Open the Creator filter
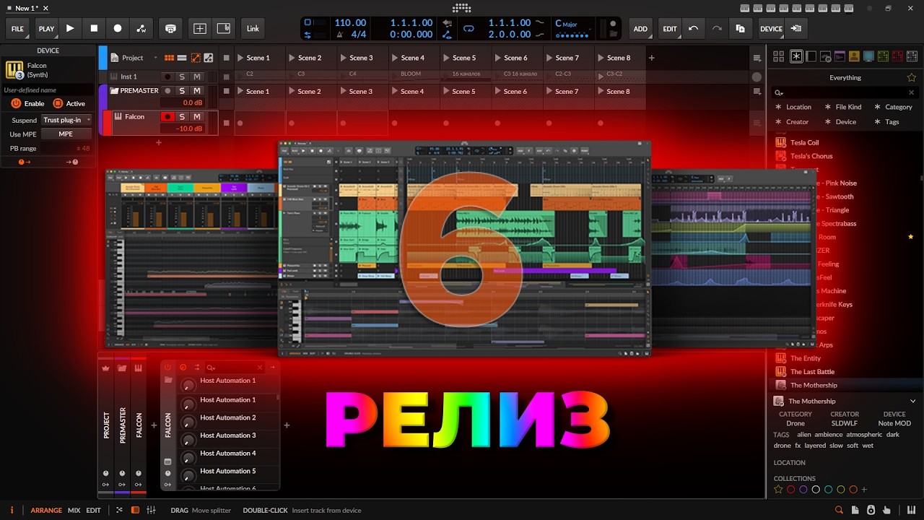 point(792,122)
